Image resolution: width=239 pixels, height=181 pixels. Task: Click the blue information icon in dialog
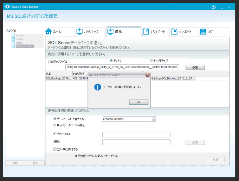click(98, 87)
